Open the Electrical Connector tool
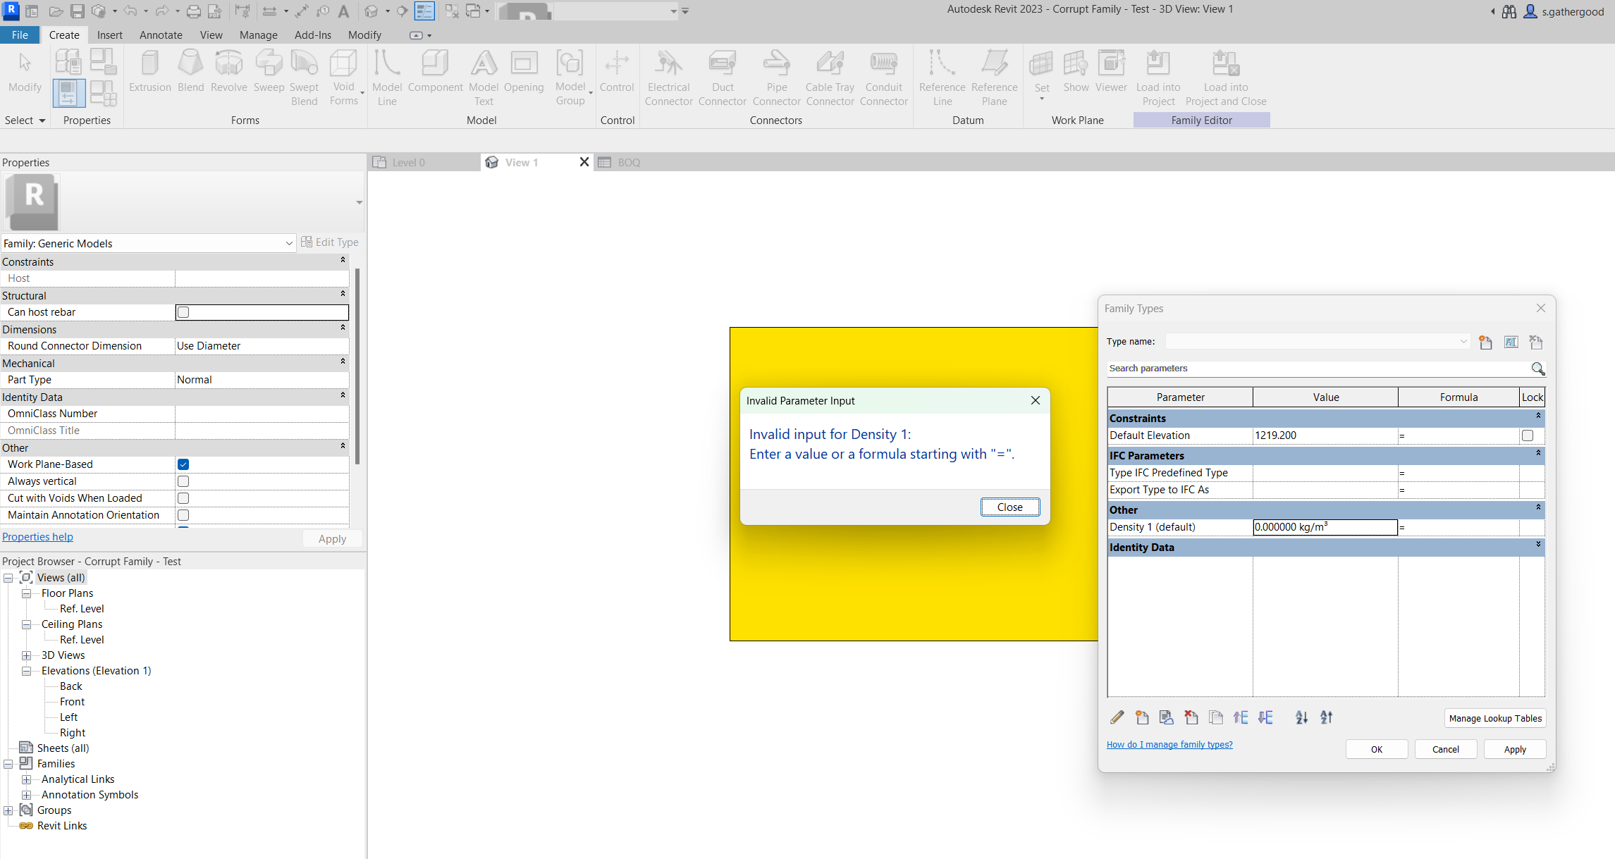 click(668, 78)
